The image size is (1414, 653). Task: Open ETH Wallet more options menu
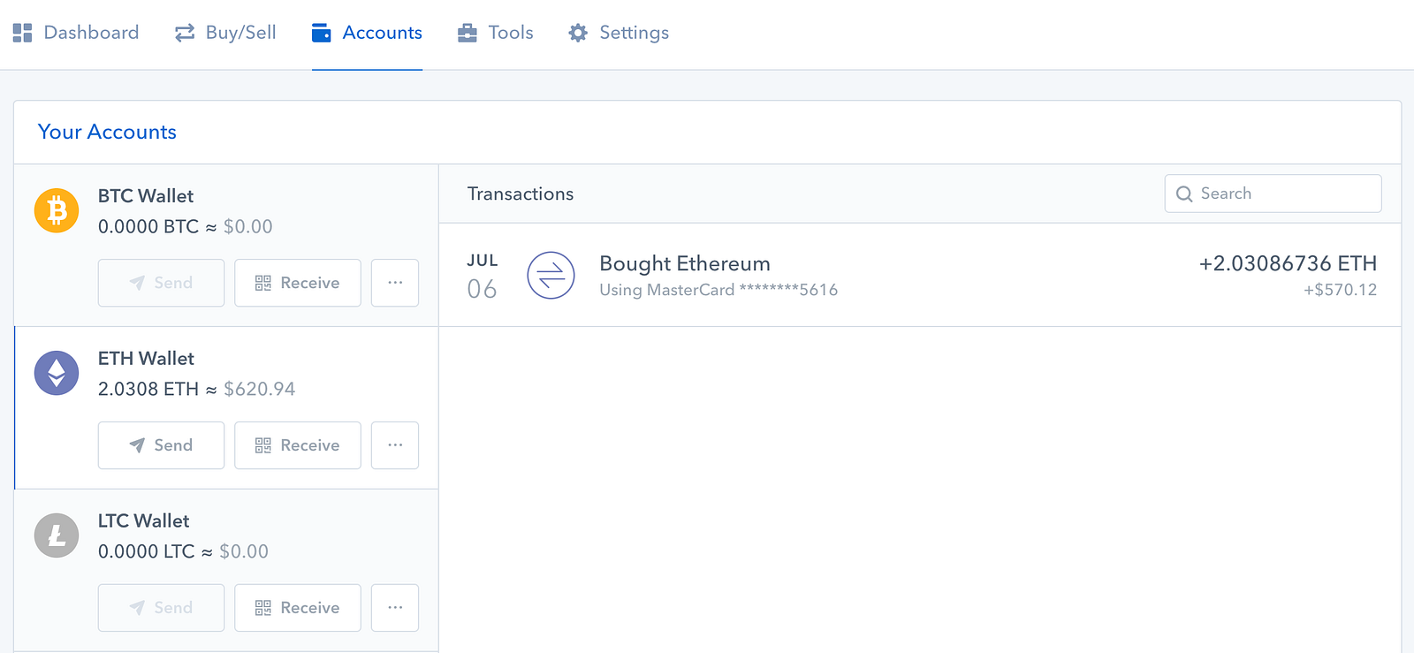pos(395,445)
